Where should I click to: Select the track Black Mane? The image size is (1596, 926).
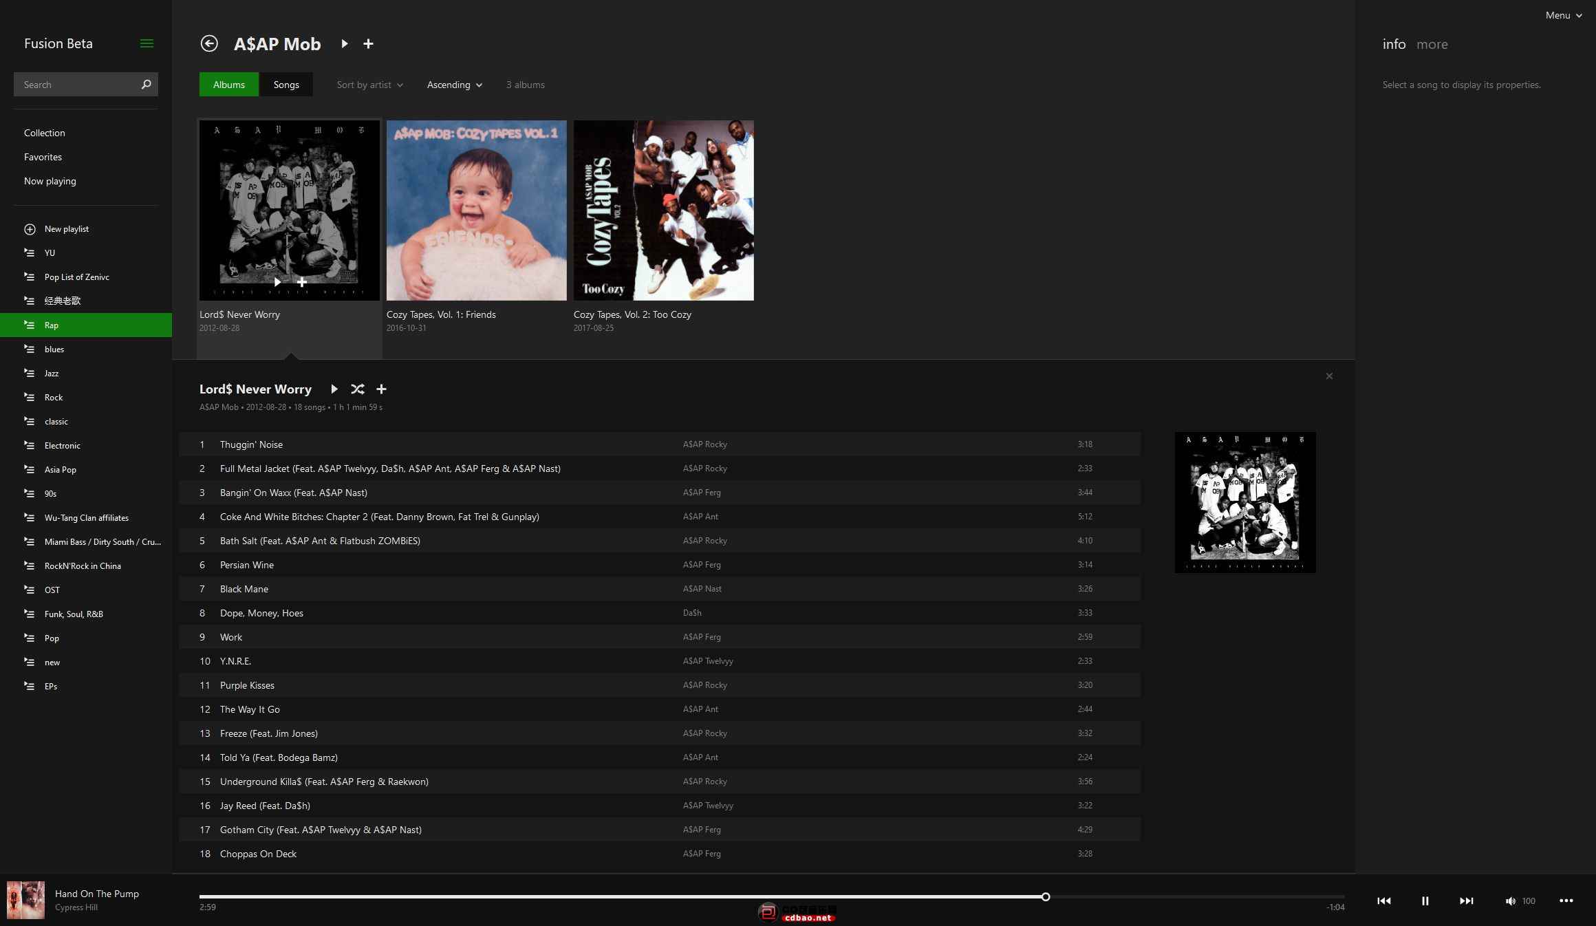(x=660, y=589)
